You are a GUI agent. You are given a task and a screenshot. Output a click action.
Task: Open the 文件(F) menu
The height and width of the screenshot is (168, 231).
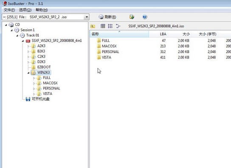pyautogui.click(x=9, y=10)
